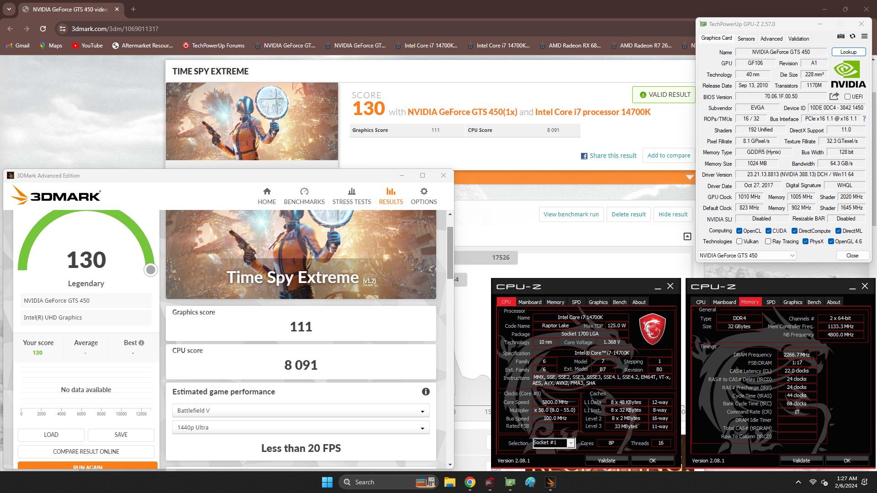Toggle CUDA checkbox in GPU-Z
Image resolution: width=877 pixels, height=493 pixels.
pos(768,231)
